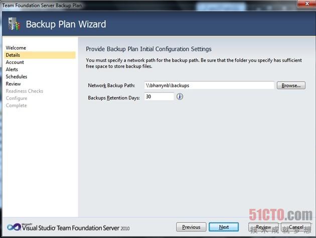Click the Review button at bottom
This screenshot has width=316, height=238.
pos(263,227)
